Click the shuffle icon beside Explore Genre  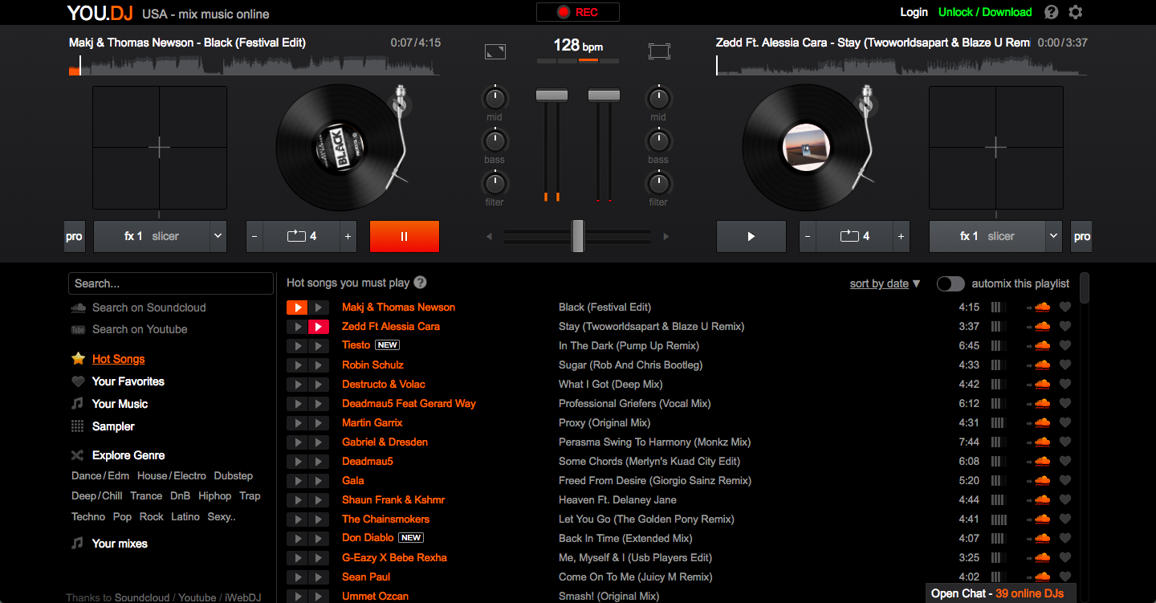[78, 455]
